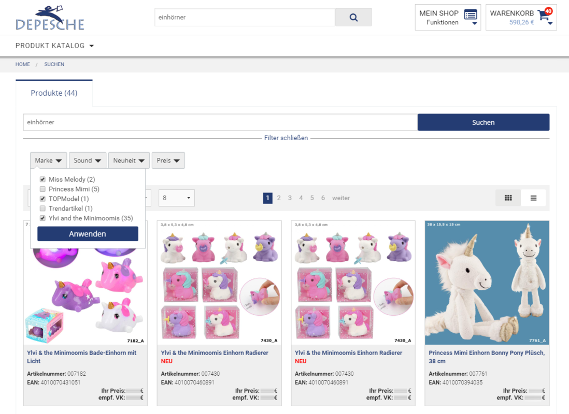Click the Suchen button
The width and height of the screenshot is (569, 414).
point(483,123)
